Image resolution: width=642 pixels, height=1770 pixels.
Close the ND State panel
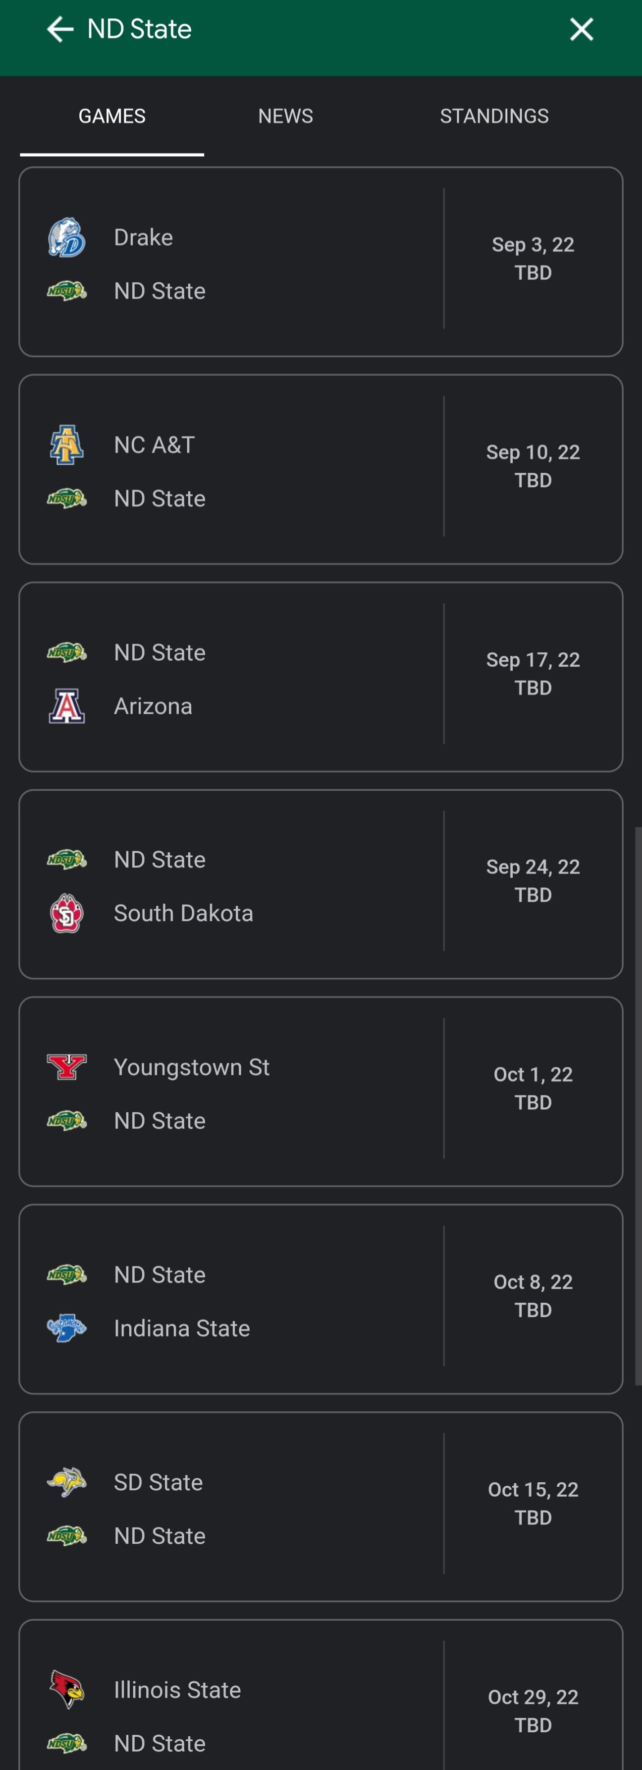pyautogui.click(x=581, y=29)
